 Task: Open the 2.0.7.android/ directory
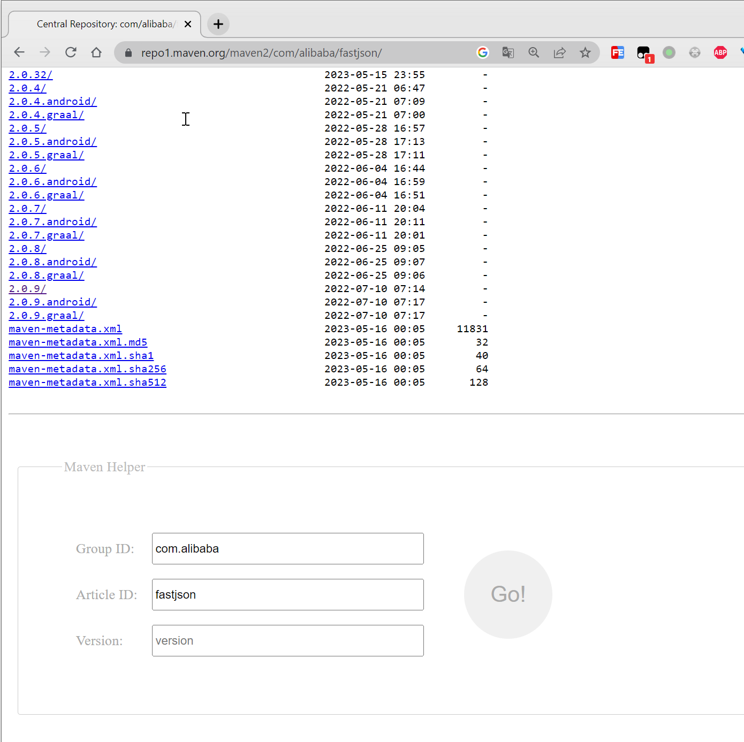point(52,222)
